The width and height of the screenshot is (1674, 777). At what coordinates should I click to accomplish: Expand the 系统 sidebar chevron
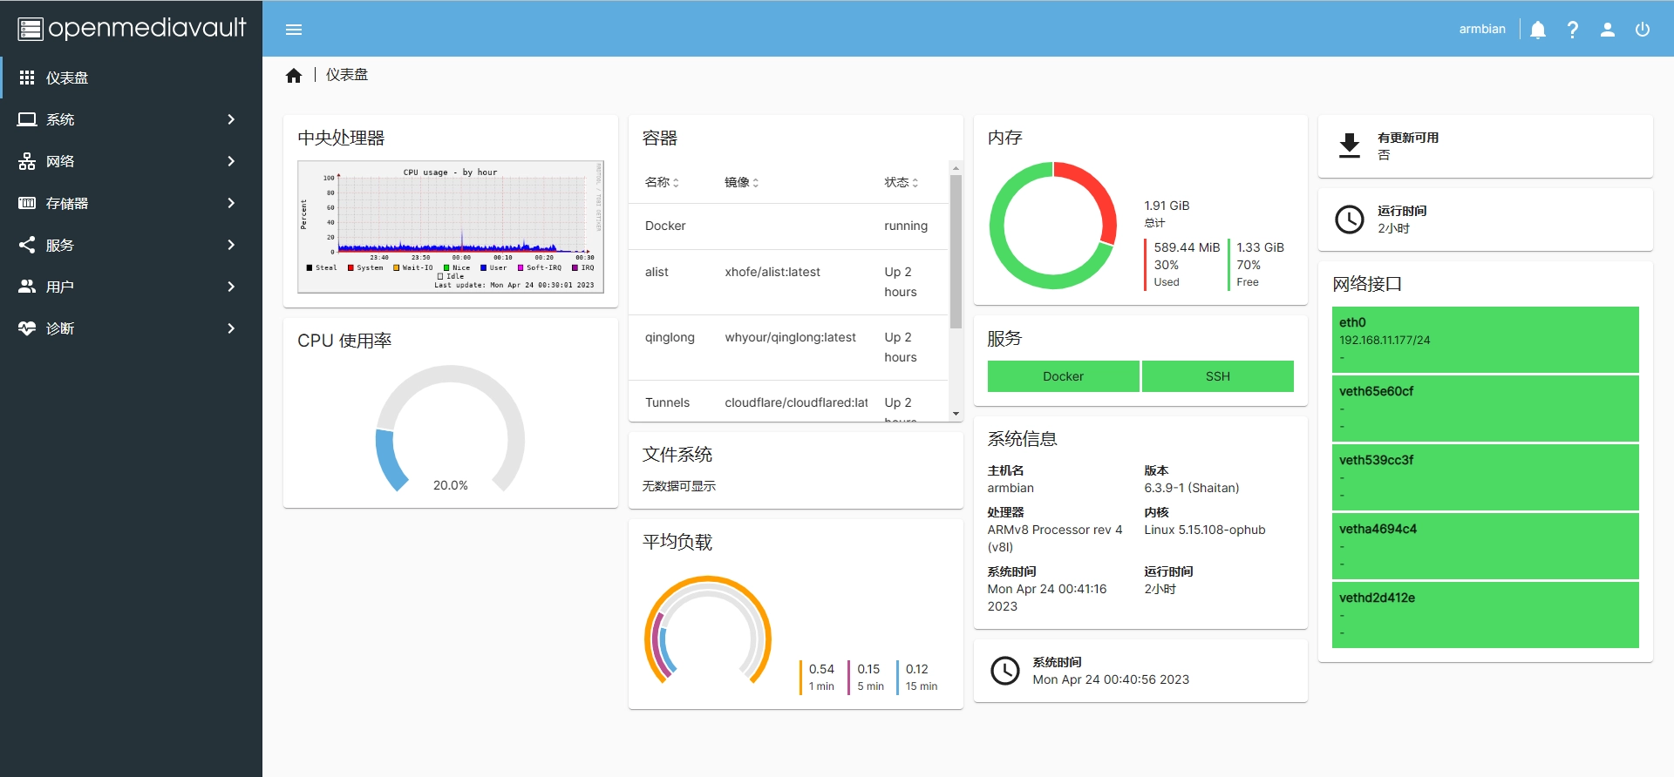pos(231,119)
